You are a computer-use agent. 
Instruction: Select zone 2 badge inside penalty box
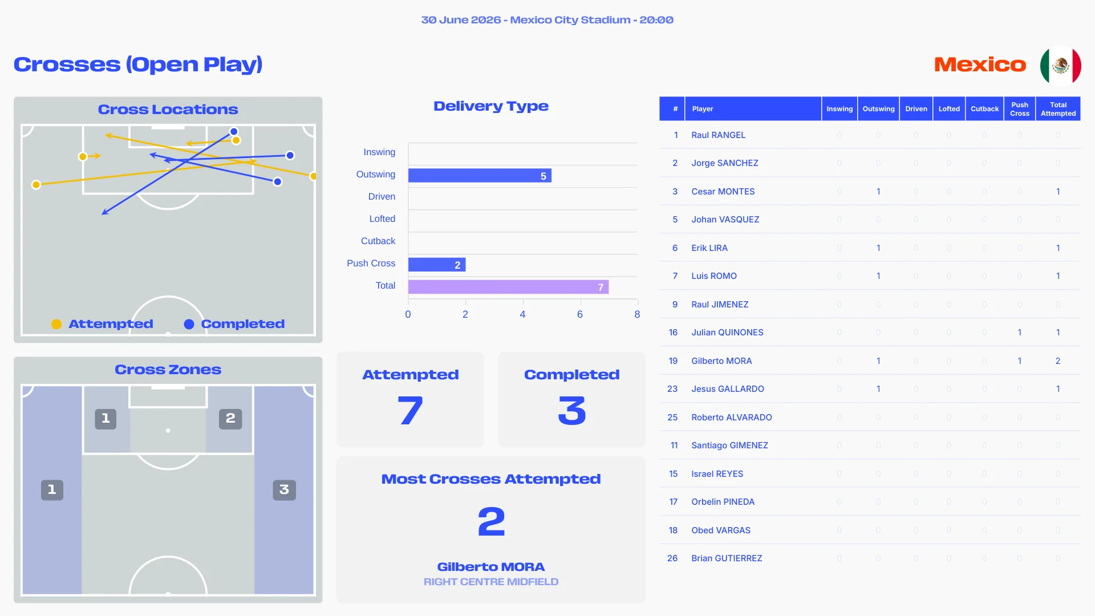[230, 418]
